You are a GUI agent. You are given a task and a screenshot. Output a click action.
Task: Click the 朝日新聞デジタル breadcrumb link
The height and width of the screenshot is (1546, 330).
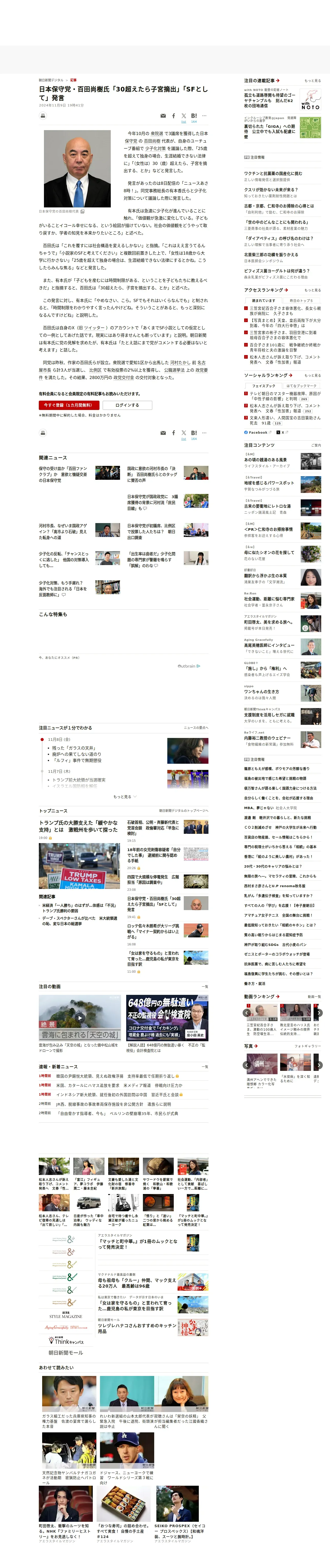(x=51, y=80)
